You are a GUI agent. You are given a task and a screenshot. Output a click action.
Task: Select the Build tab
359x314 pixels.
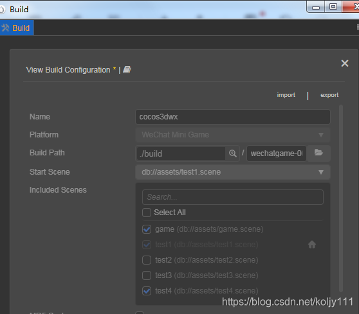(x=17, y=28)
